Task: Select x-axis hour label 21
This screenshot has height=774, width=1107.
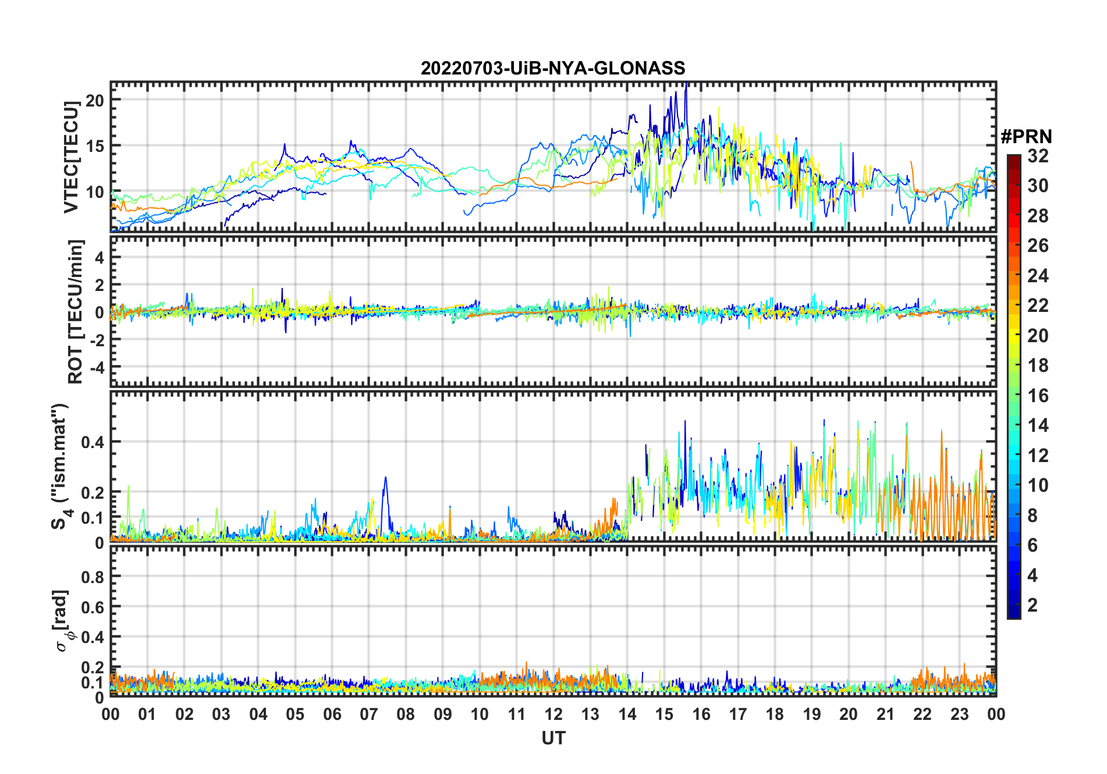Action: (885, 714)
